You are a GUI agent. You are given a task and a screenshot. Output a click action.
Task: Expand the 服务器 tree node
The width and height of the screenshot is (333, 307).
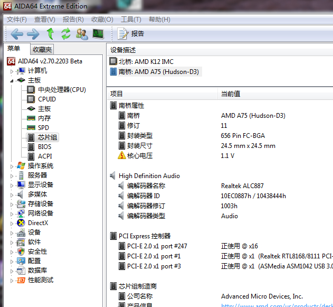pyautogui.click(x=12, y=176)
